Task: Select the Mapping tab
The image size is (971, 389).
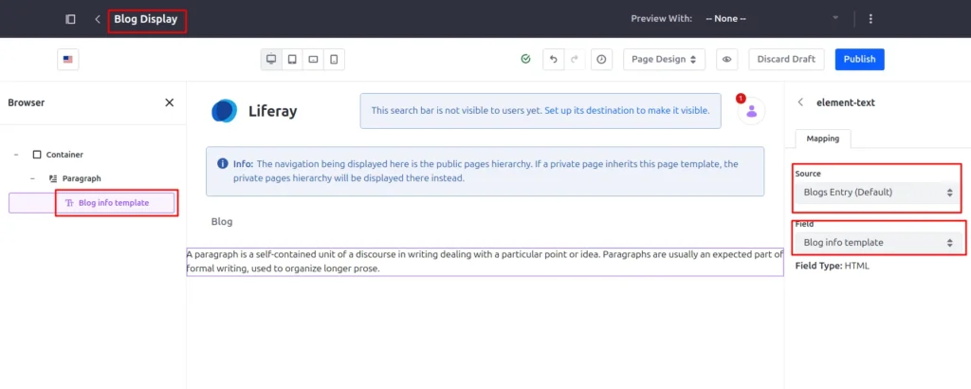Action: 822,139
